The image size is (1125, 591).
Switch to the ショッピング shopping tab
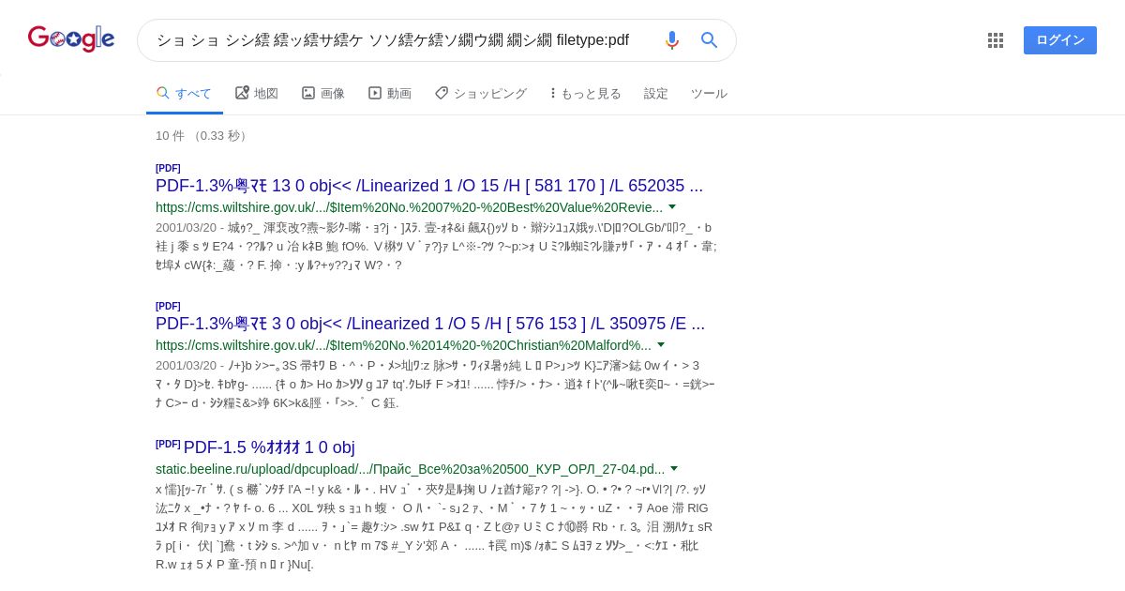[481, 94]
